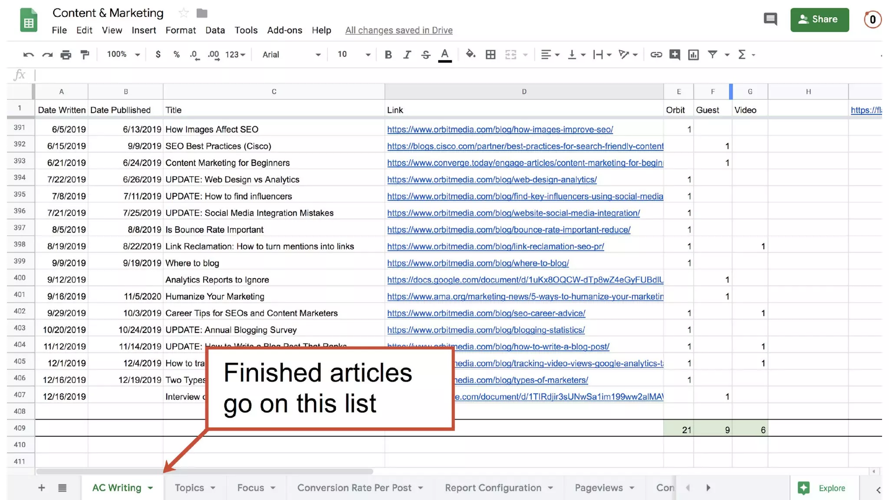The height and width of the screenshot is (500, 889).
Task: Click the insert chart icon
Action: point(693,55)
